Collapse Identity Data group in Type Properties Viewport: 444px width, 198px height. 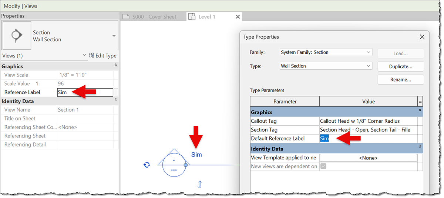[420, 147]
